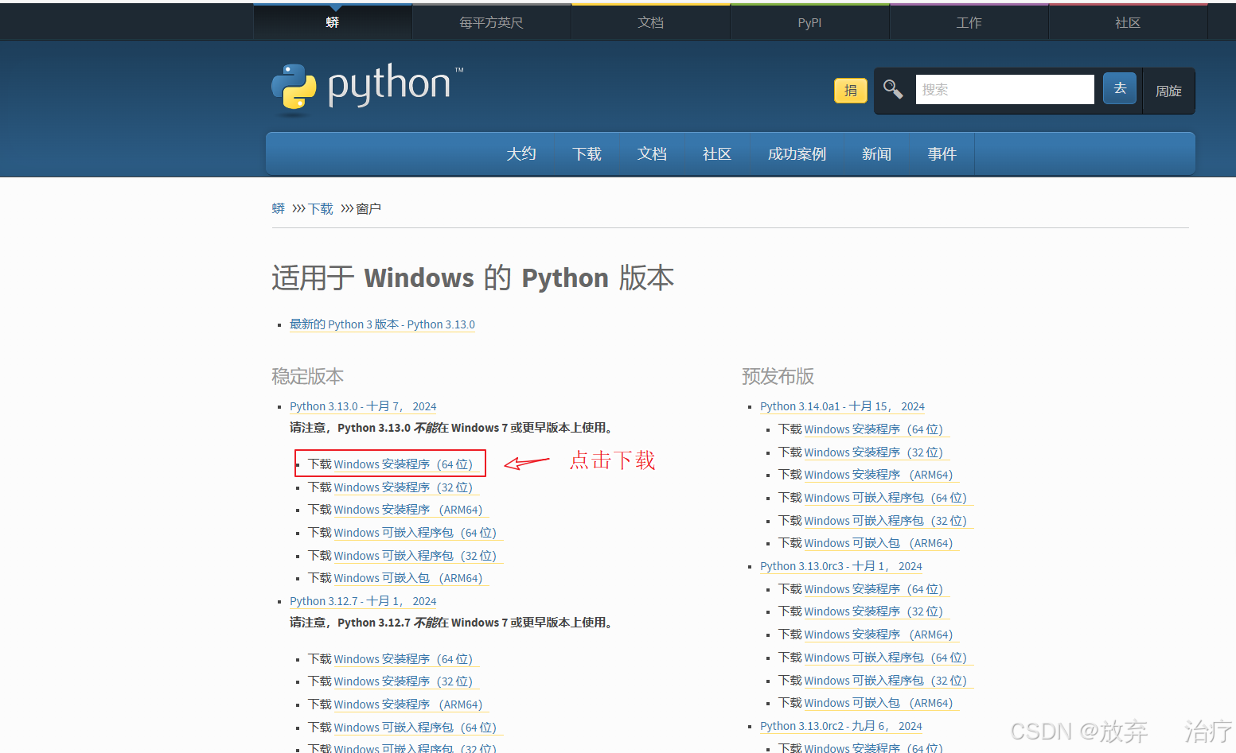Viewport: 1236px width, 753px height.
Task: Open 最新的 Python 3 版本 - Python 3.13.0 link
Action: tap(382, 324)
